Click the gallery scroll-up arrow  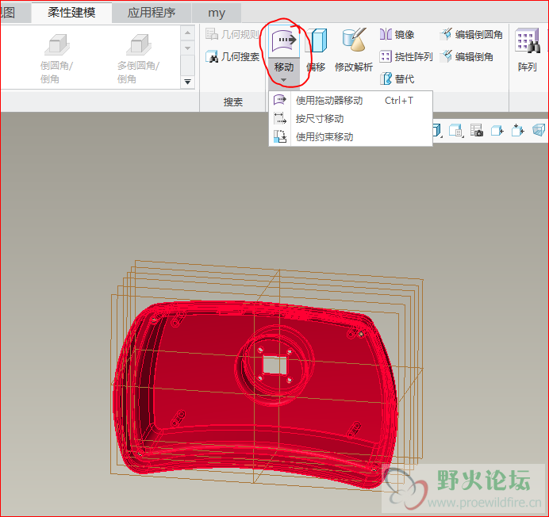pos(188,33)
